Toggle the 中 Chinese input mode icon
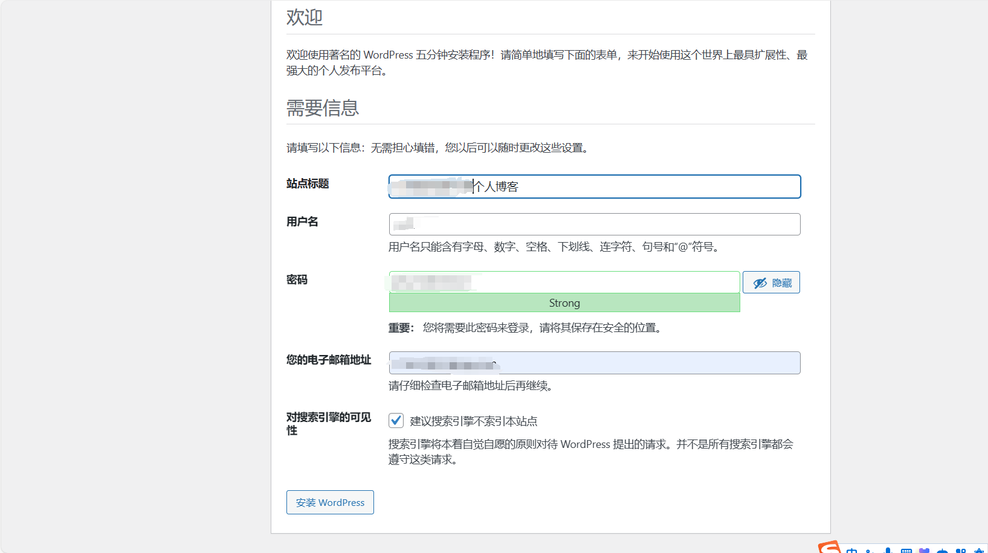The width and height of the screenshot is (988, 553). tap(852, 550)
